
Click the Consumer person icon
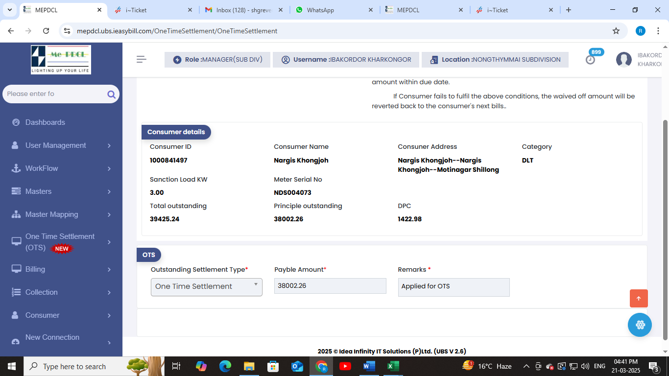click(x=16, y=315)
